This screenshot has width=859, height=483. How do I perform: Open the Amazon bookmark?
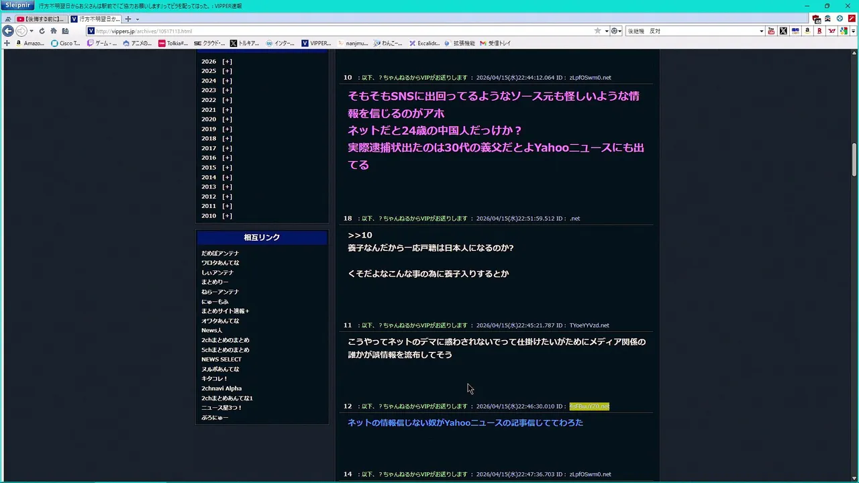pyautogui.click(x=29, y=43)
